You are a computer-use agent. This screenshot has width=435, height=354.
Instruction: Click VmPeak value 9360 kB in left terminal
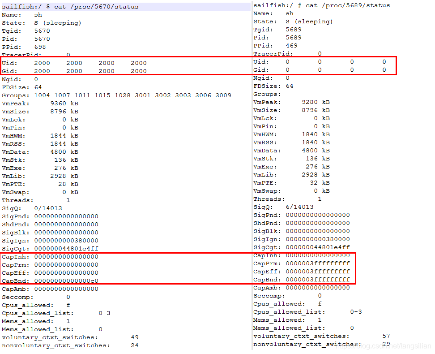click(64, 104)
